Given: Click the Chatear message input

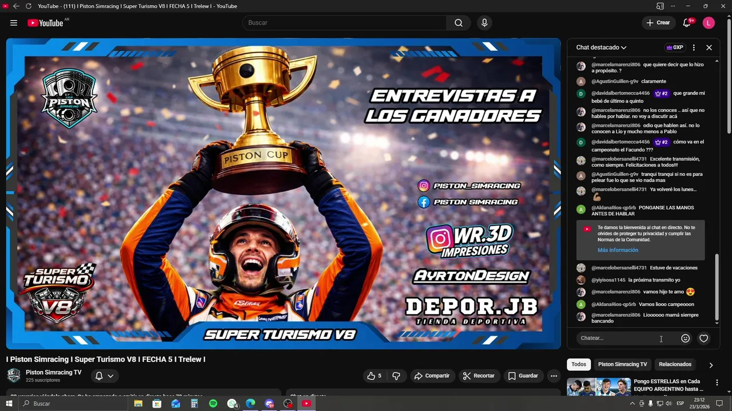Looking at the screenshot, I should click(625, 338).
